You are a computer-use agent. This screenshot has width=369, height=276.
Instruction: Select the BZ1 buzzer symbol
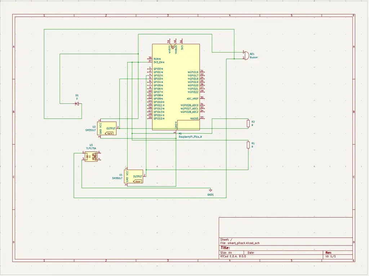pyautogui.click(x=246, y=56)
